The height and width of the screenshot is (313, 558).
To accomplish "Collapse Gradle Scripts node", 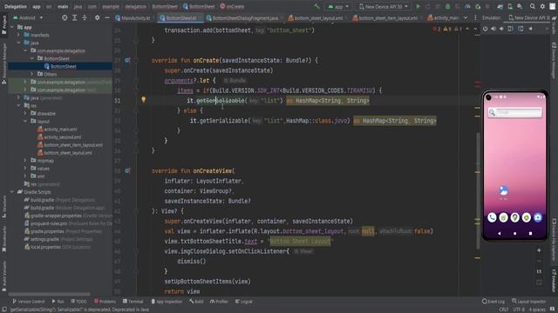I will (x=12, y=192).
